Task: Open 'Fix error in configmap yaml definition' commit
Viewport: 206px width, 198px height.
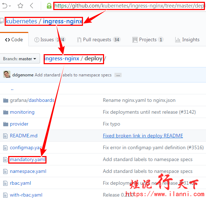Action: coord(153,148)
